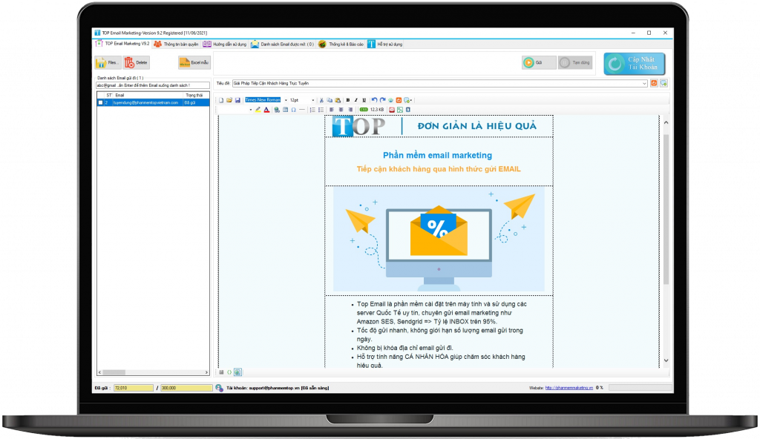Open Danh sách Email được mở tab

coord(282,44)
